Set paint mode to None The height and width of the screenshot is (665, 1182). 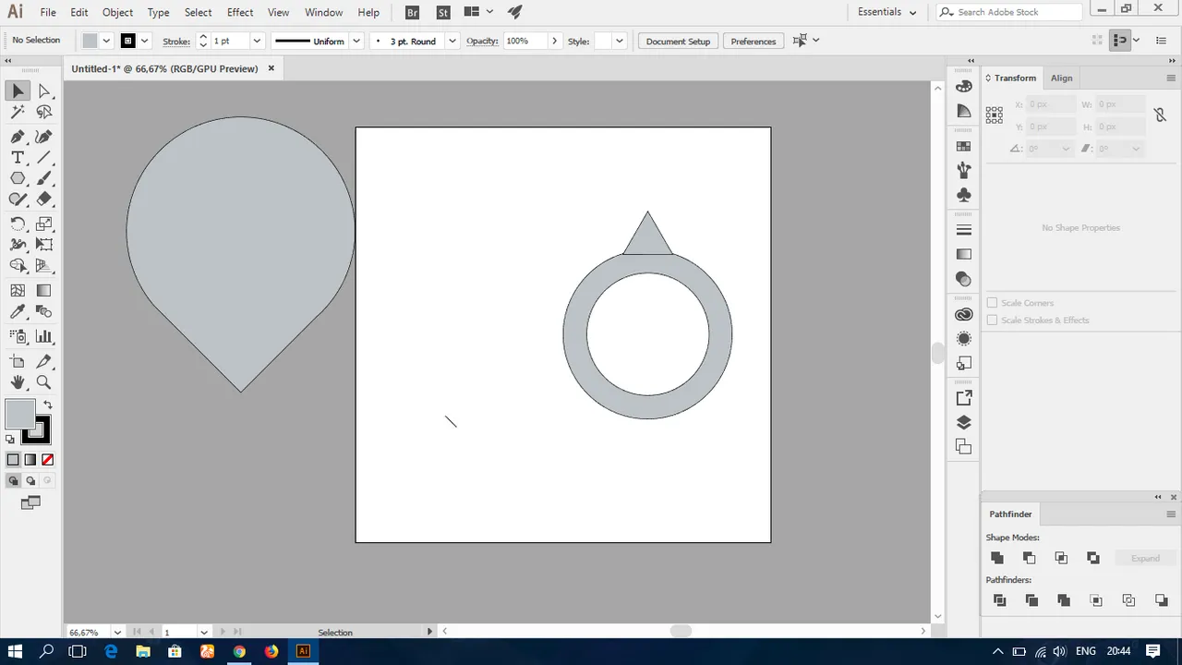[x=48, y=459]
